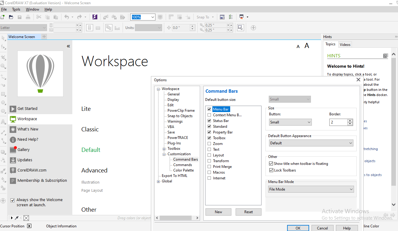Viewport: 398px width, 231px height.
Task: Open Get Started in Welcome sidebar
Action: pyautogui.click(x=27, y=109)
